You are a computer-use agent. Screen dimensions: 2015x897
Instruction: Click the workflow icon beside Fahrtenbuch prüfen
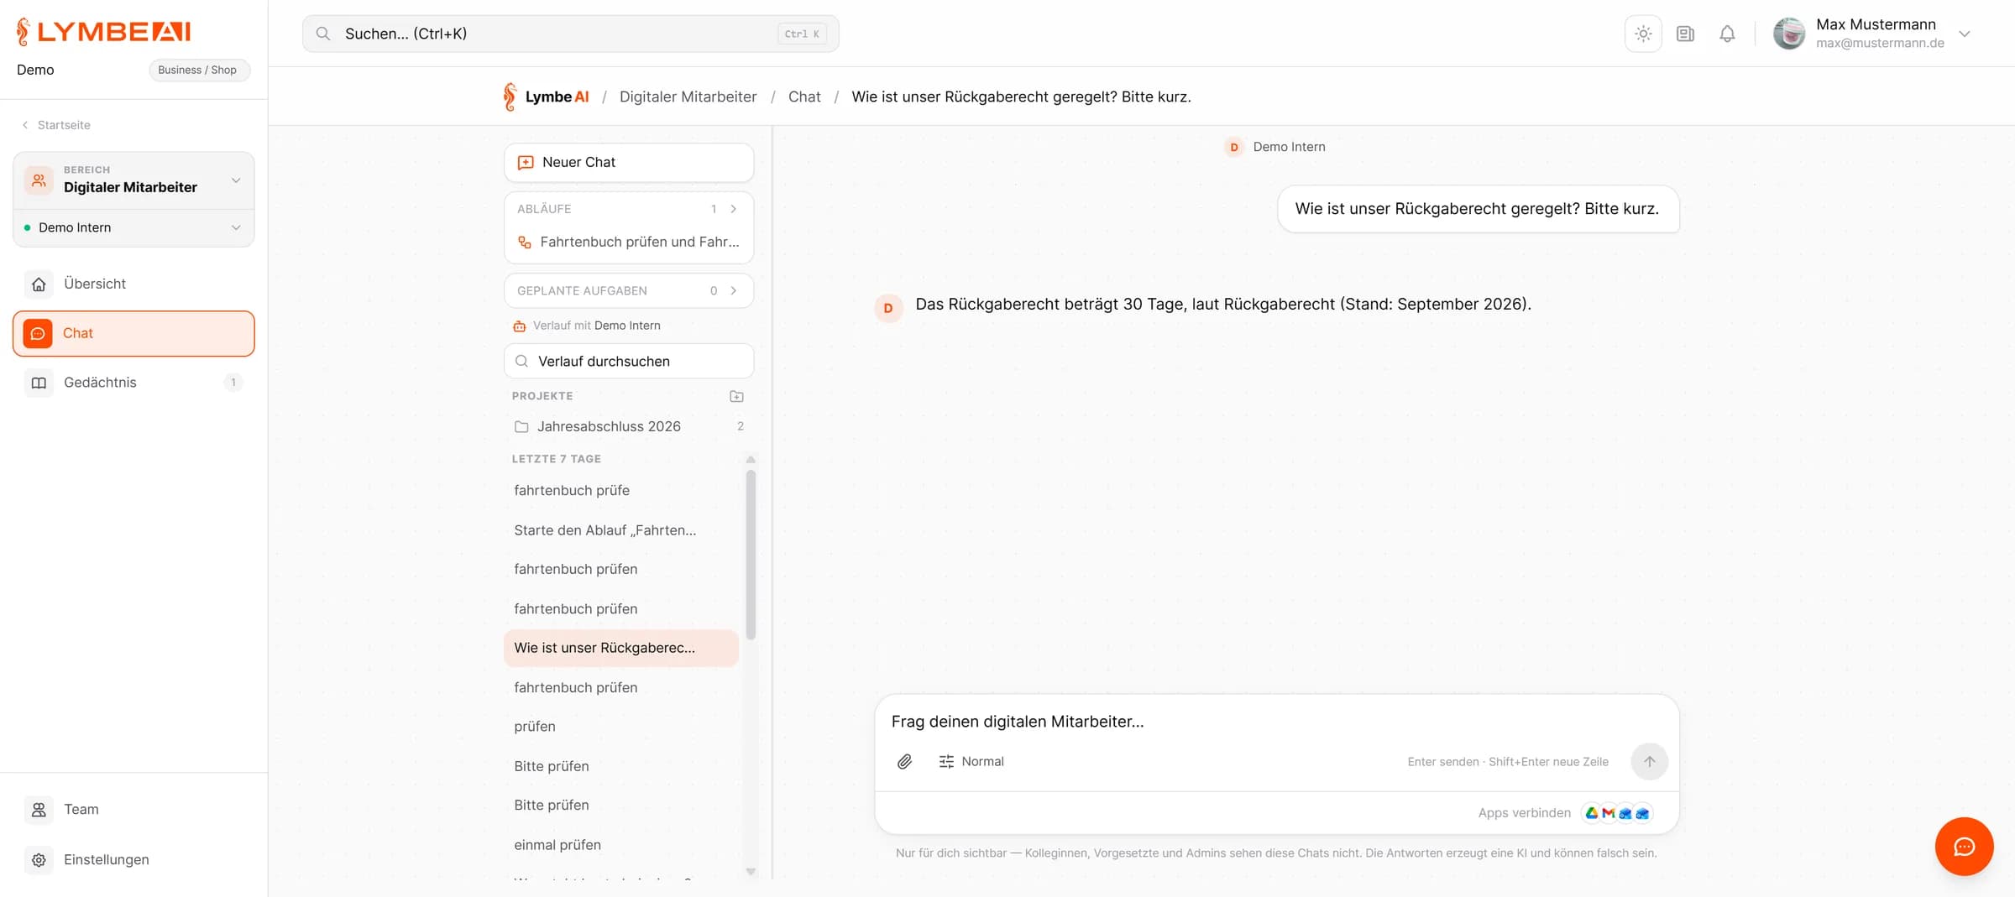[525, 243]
